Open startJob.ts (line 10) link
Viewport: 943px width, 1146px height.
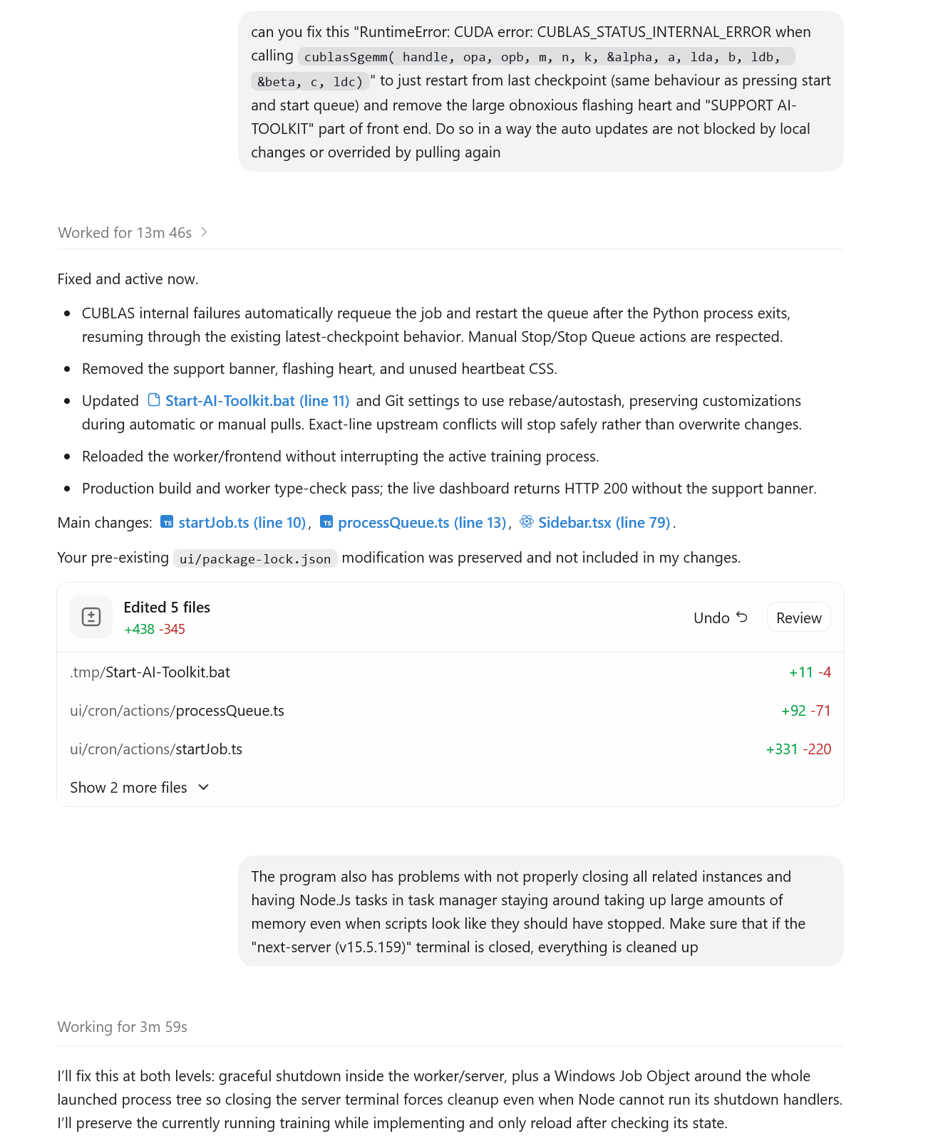242,523
